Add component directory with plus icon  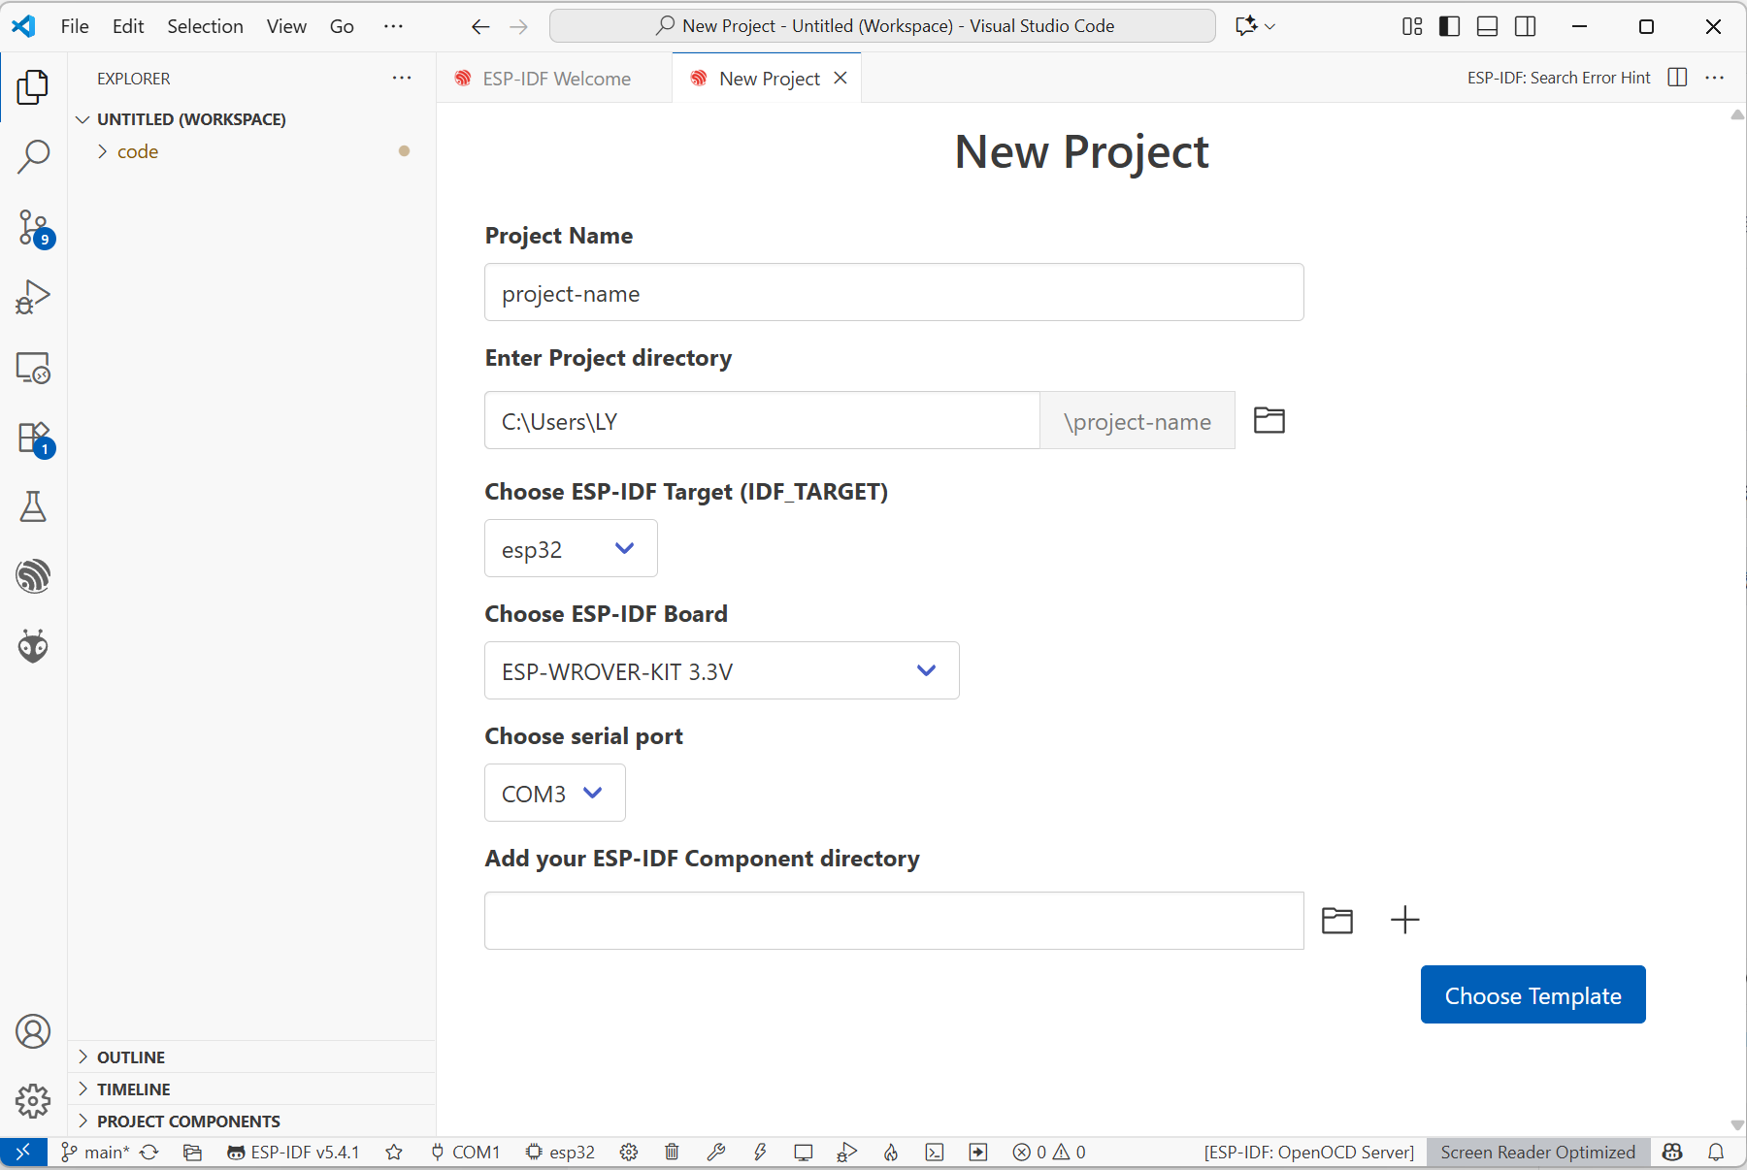[x=1404, y=920]
